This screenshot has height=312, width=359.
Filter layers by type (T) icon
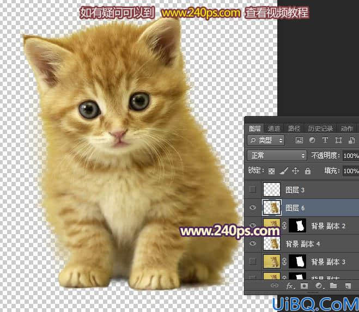pos(325,140)
